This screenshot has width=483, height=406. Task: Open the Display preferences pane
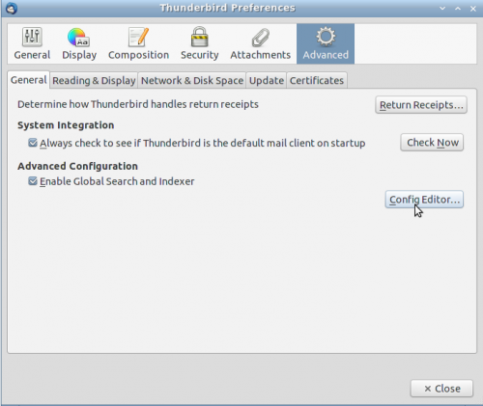[x=79, y=43]
